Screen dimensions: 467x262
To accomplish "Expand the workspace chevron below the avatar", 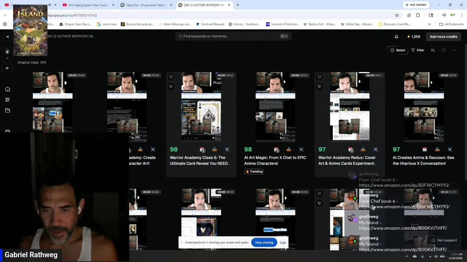I will point(7,58).
